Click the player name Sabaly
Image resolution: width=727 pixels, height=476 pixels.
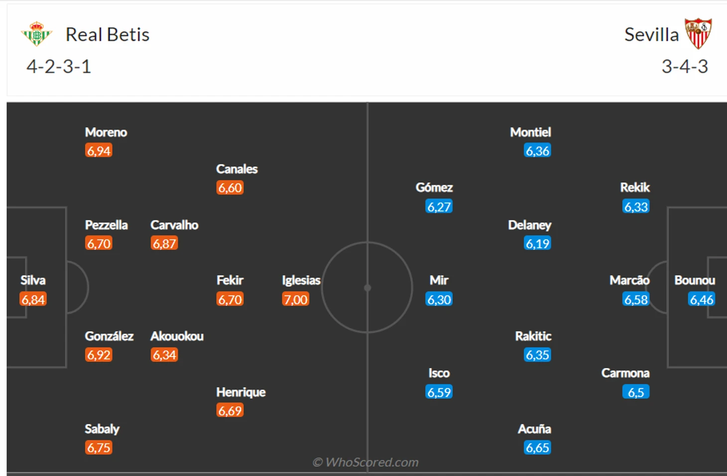(102, 429)
